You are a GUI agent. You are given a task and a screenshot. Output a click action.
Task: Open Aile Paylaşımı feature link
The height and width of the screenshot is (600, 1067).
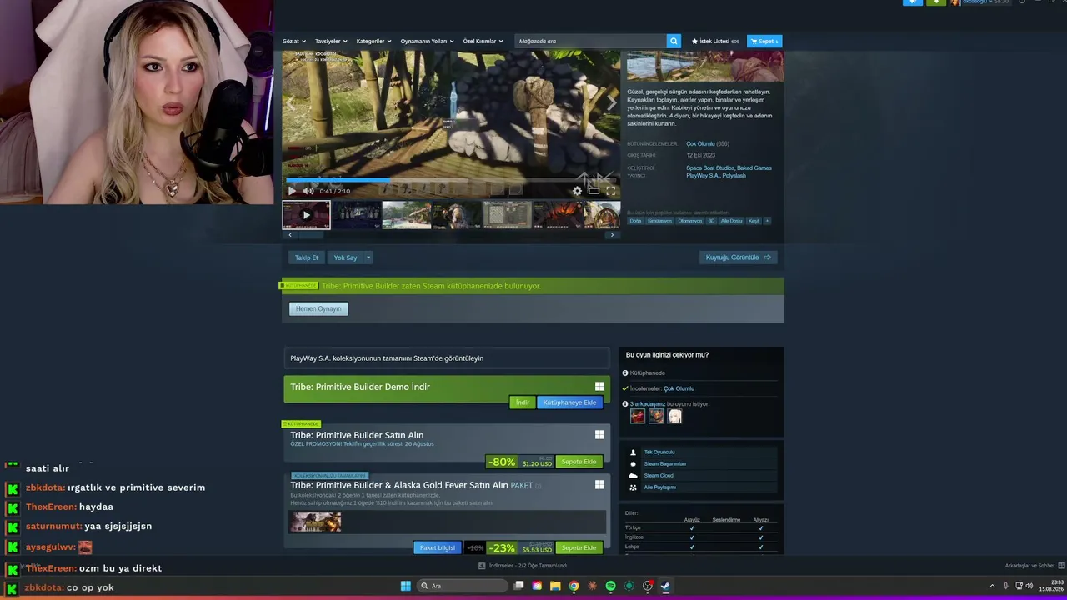[660, 487]
